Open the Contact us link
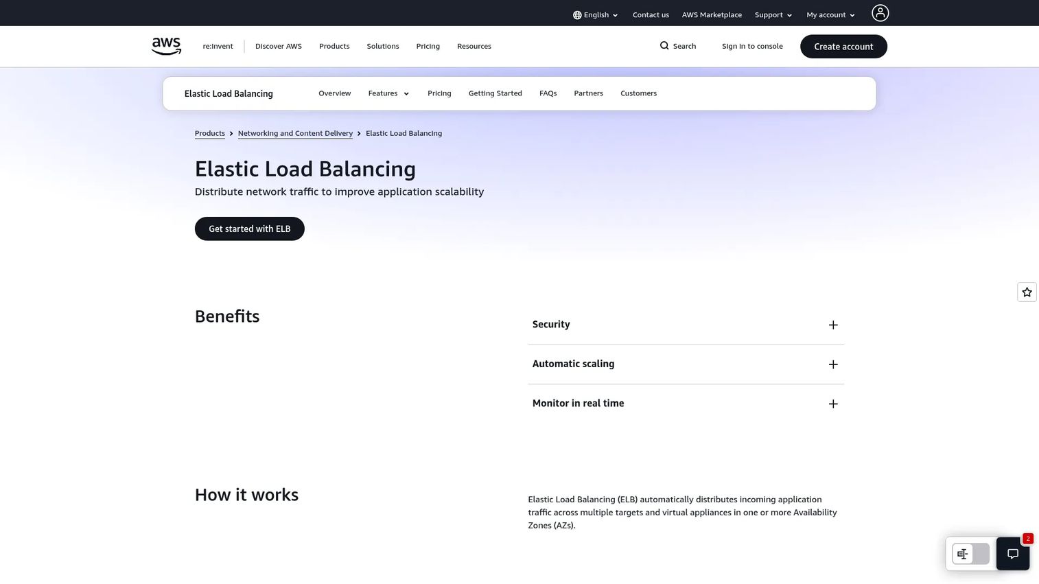 click(x=651, y=15)
